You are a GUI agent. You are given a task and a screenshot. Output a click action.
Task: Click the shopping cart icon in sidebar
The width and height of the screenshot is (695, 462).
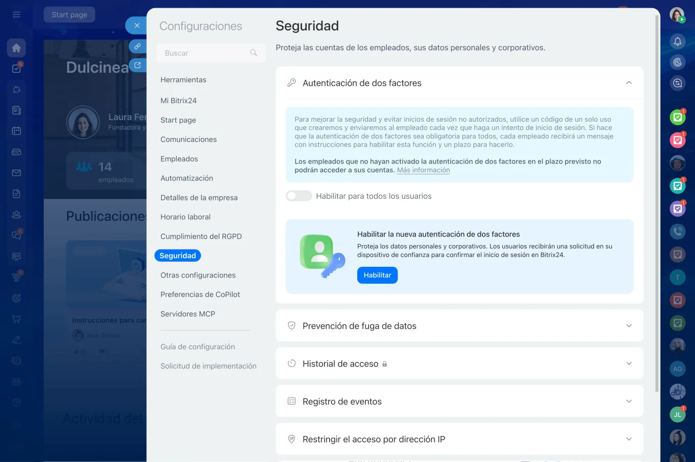(x=16, y=319)
